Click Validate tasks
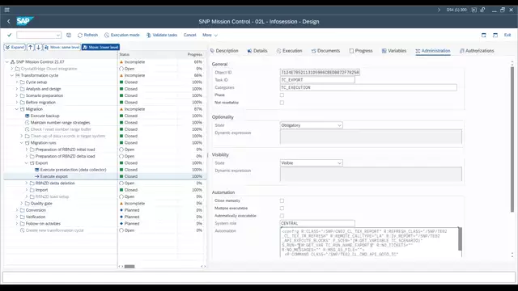This screenshot has width=518, height=291. pyautogui.click(x=162, y=35)
